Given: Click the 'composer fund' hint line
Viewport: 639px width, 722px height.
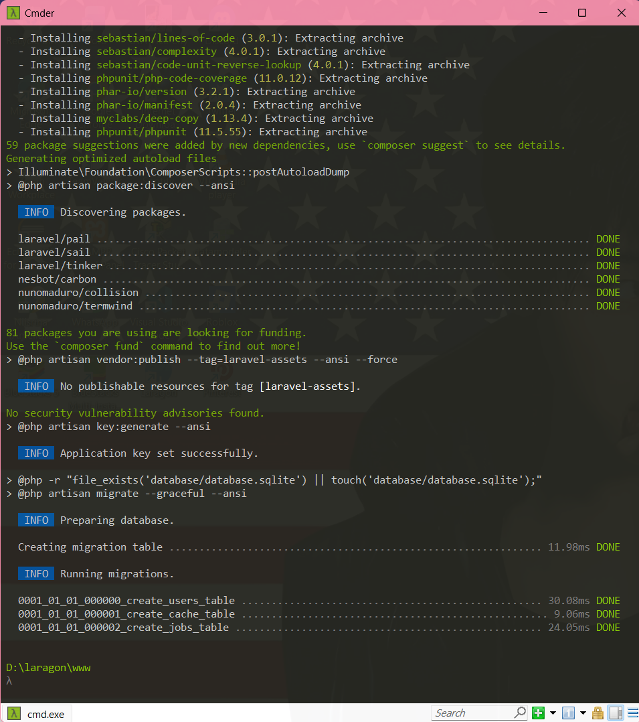Looking at the screenshot, I should 153,346.
